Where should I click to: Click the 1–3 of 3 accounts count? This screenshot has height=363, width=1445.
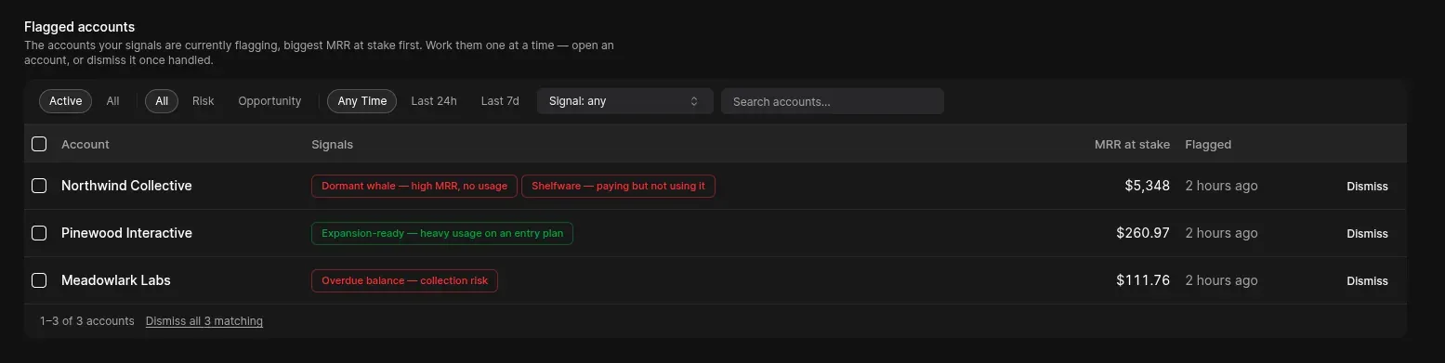87,321
